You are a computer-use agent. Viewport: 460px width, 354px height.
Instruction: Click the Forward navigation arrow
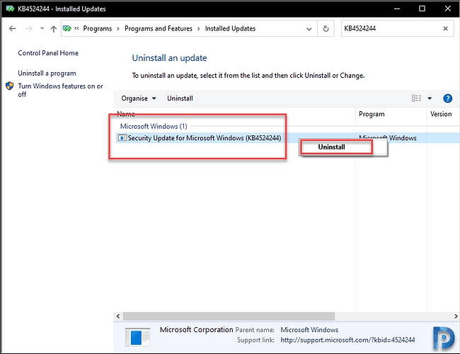(x=28, y=29)
